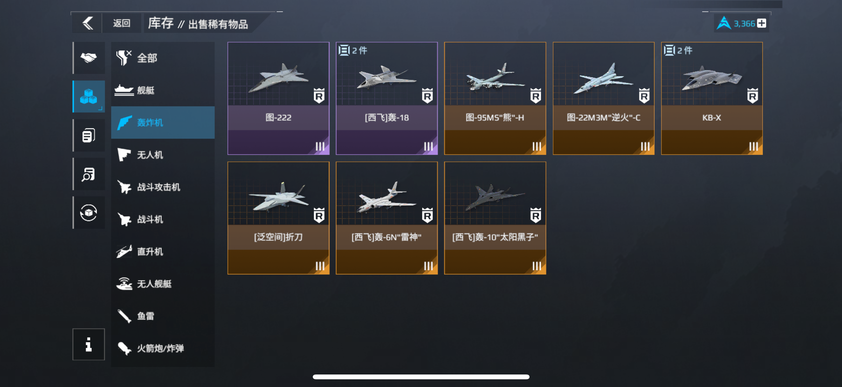
Task: Select the 图-95MS"熊"-H card
Action: click(x=495, y=98)
